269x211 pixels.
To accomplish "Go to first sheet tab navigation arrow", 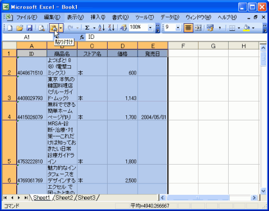I will click(5, 198).
